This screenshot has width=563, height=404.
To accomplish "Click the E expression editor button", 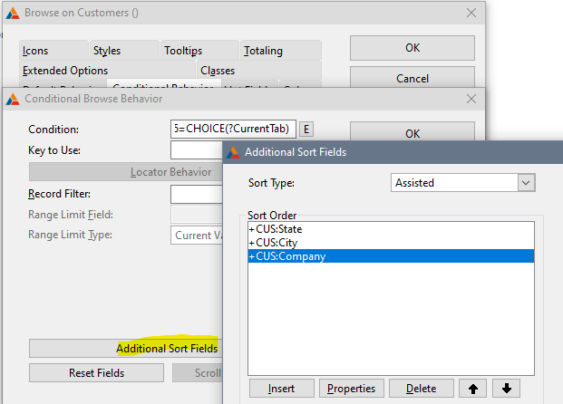I will (306, 129).
